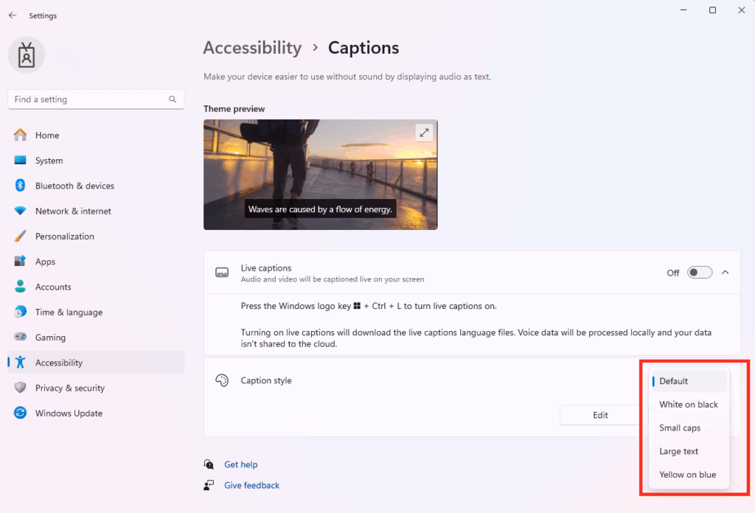Choose Small caps caption style
Screen dimensions: 755x513
(x=689, y=427)
